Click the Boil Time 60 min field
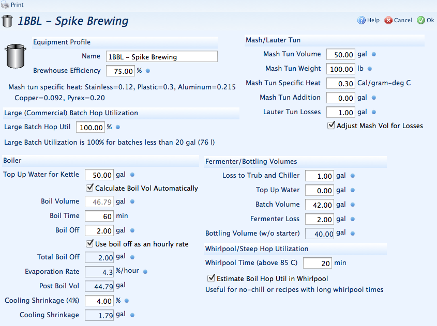The height and width of the screenshot is (326, 437). [99, 216]
